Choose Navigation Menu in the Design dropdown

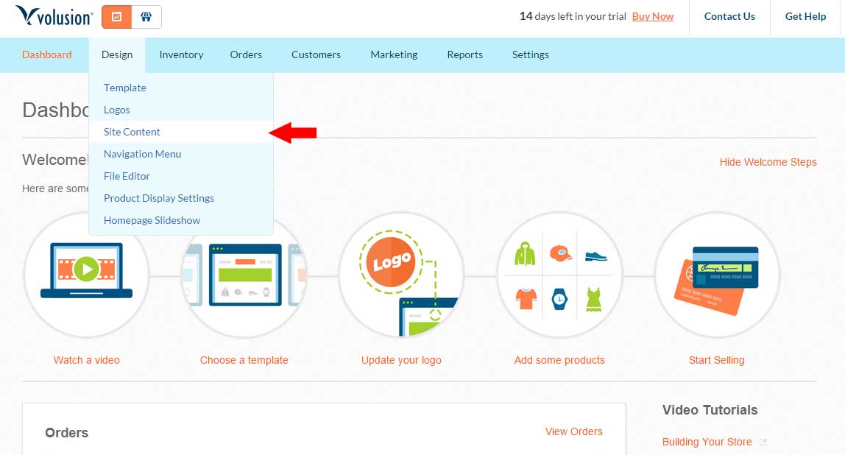[x=181, y=154]
